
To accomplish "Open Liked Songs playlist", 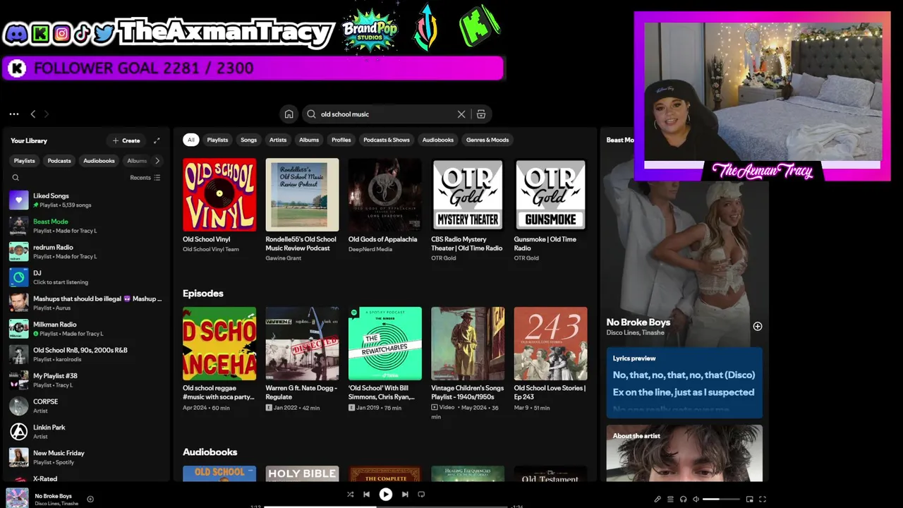I will click(x=85, y=200).
